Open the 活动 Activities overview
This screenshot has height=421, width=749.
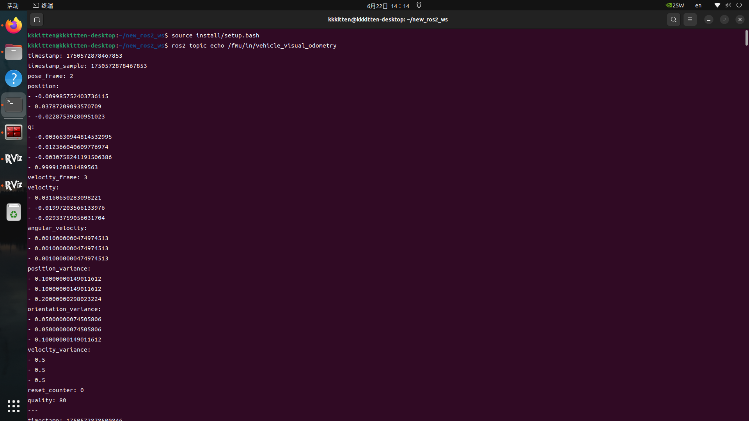pyautogui.click(x=13, y=5)
